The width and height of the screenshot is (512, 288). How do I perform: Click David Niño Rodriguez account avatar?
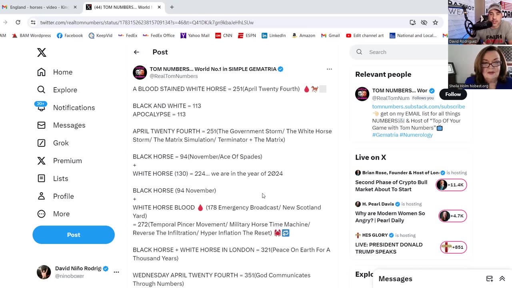44,272
